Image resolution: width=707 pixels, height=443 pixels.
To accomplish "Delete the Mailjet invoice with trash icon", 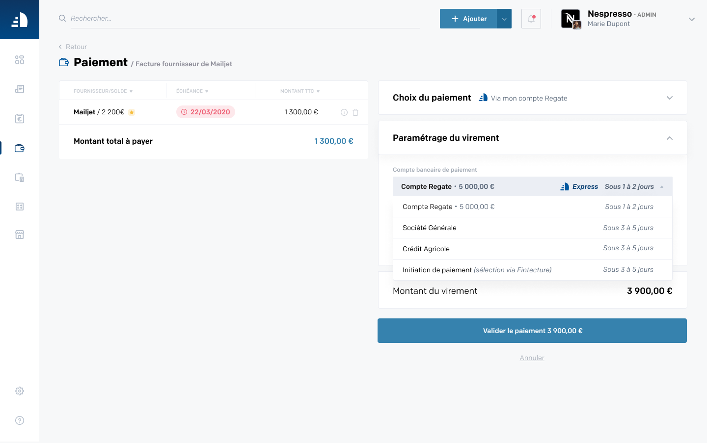I will [355, 112].
